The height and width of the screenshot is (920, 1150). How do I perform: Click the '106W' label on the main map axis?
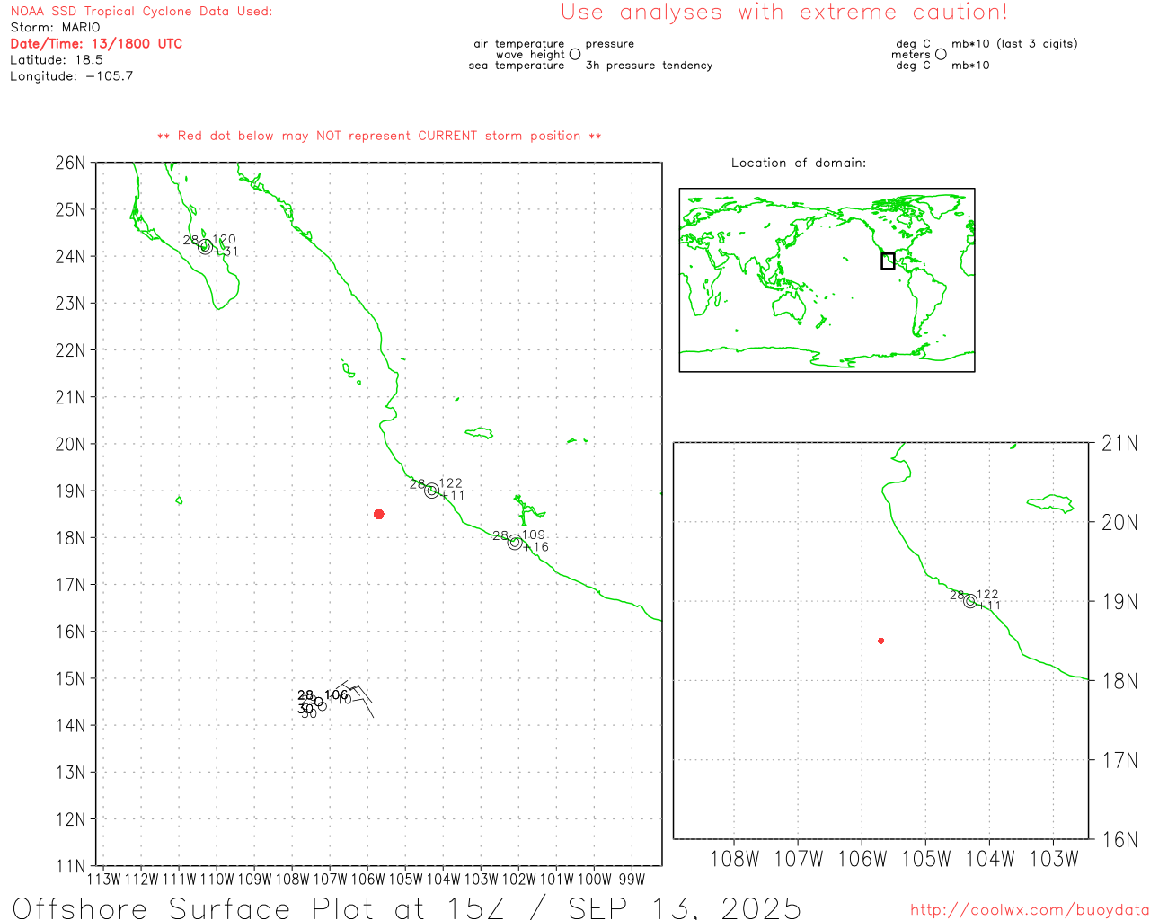[x=367, y=880]
